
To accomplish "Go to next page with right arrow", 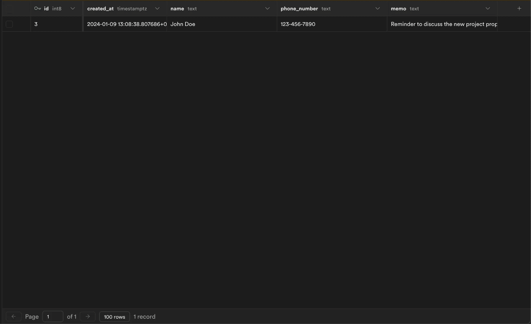I will coord(88,316).
